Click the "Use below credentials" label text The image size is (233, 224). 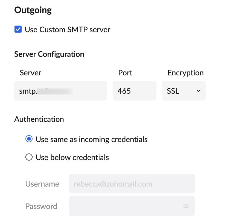point(72,158)
